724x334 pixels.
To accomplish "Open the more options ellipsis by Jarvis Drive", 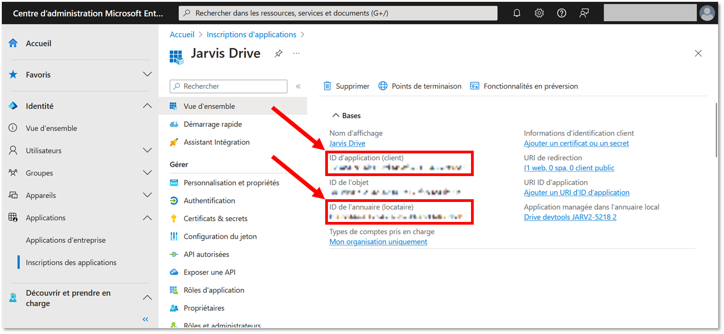I will tap(296, 53).
